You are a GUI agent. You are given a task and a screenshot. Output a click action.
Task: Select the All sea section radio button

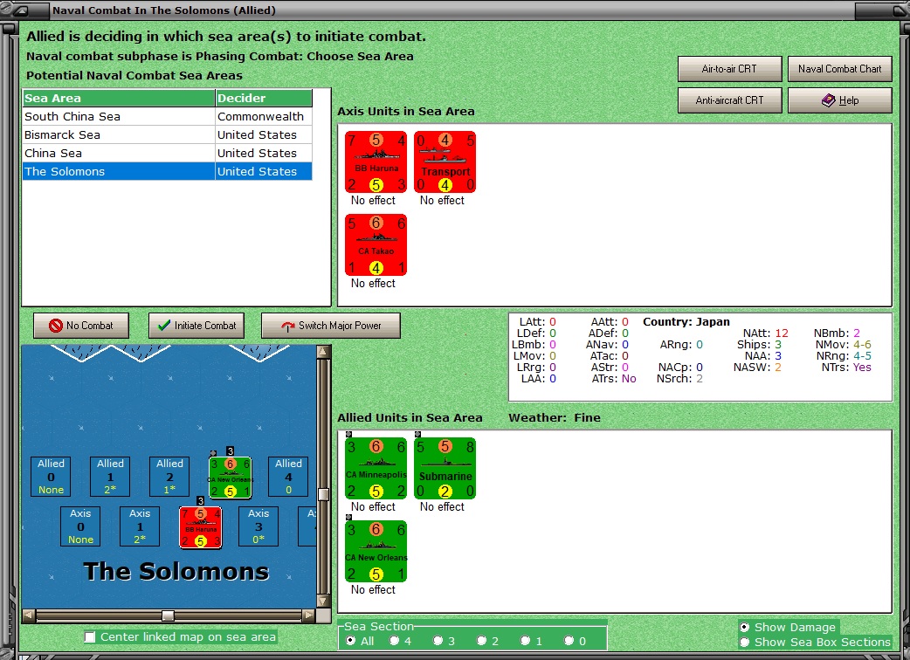click(x=350, y=641)
